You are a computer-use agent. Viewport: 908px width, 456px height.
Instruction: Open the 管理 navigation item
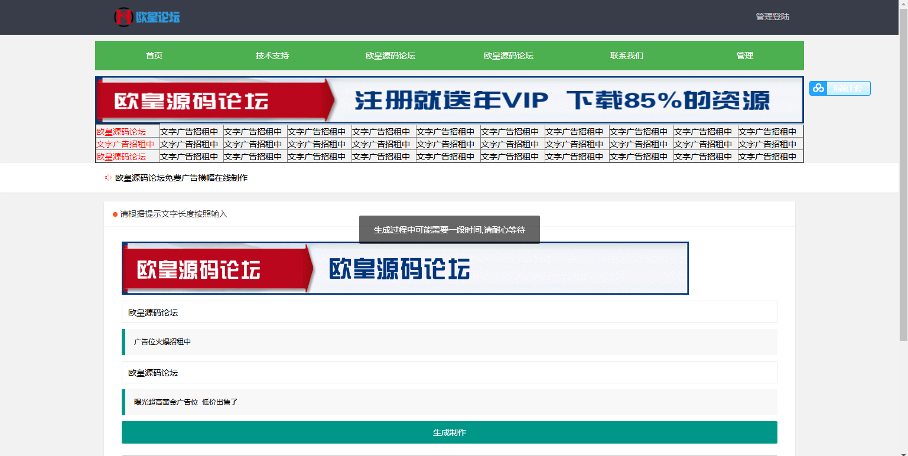pos(744,56)
